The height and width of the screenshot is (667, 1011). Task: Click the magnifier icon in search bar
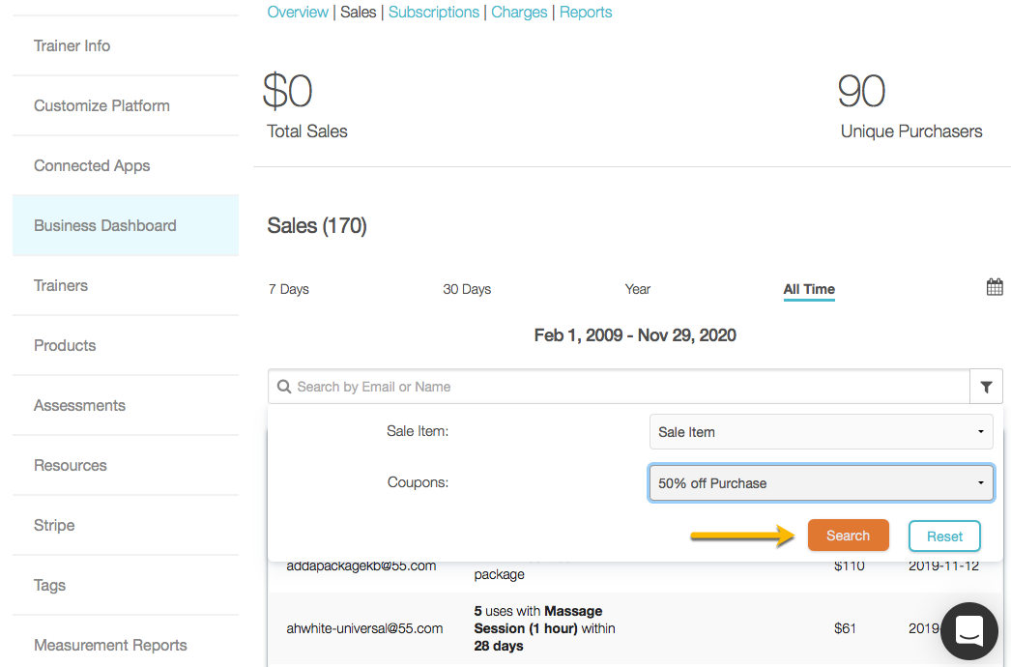[284, 387]
